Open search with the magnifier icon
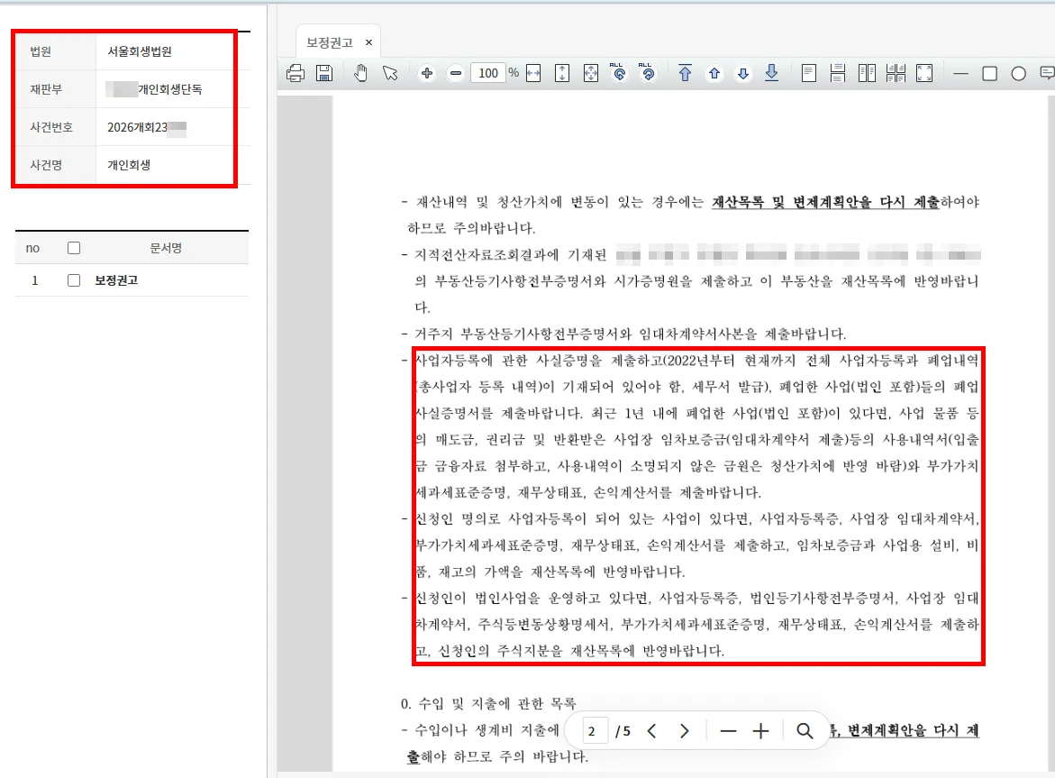 tap(804, 731)
